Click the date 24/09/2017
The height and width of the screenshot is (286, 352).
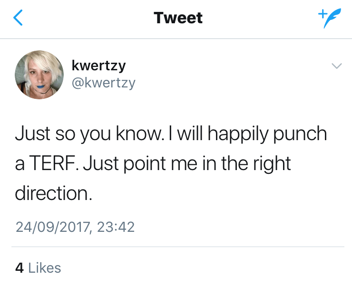(52, 226)
